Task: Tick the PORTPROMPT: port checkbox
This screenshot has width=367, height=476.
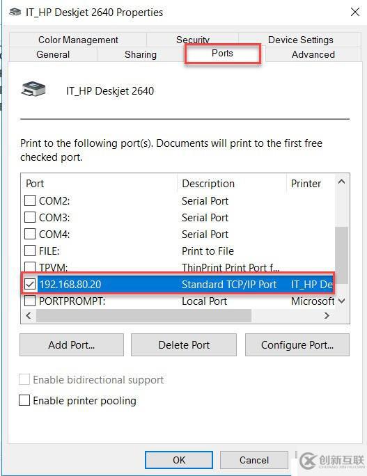Action: point(30,301)
